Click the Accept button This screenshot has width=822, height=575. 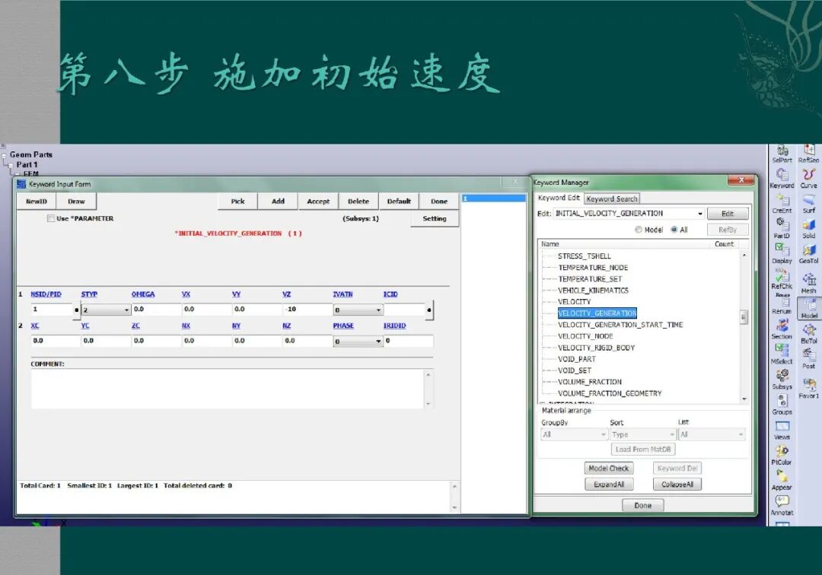point(318,201)
